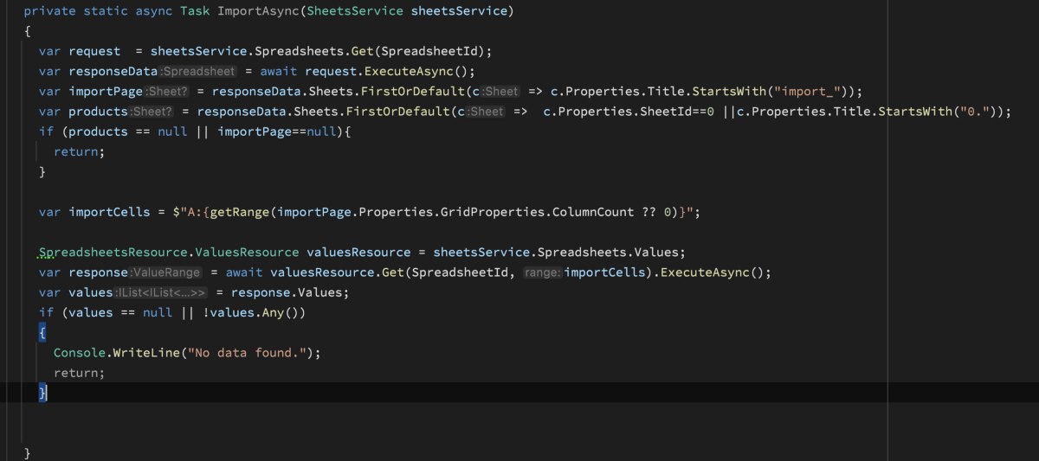The height and width of the screenshot is (461, 1039).
Task: Click the 'importCells' variable declaration
Action: [109, 212]
